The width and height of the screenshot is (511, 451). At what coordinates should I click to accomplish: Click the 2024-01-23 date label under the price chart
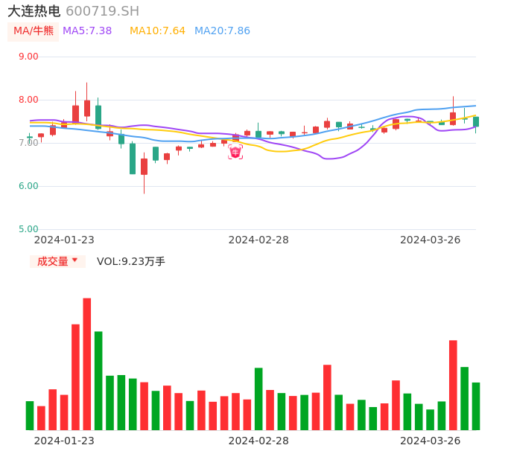point(64,240)
